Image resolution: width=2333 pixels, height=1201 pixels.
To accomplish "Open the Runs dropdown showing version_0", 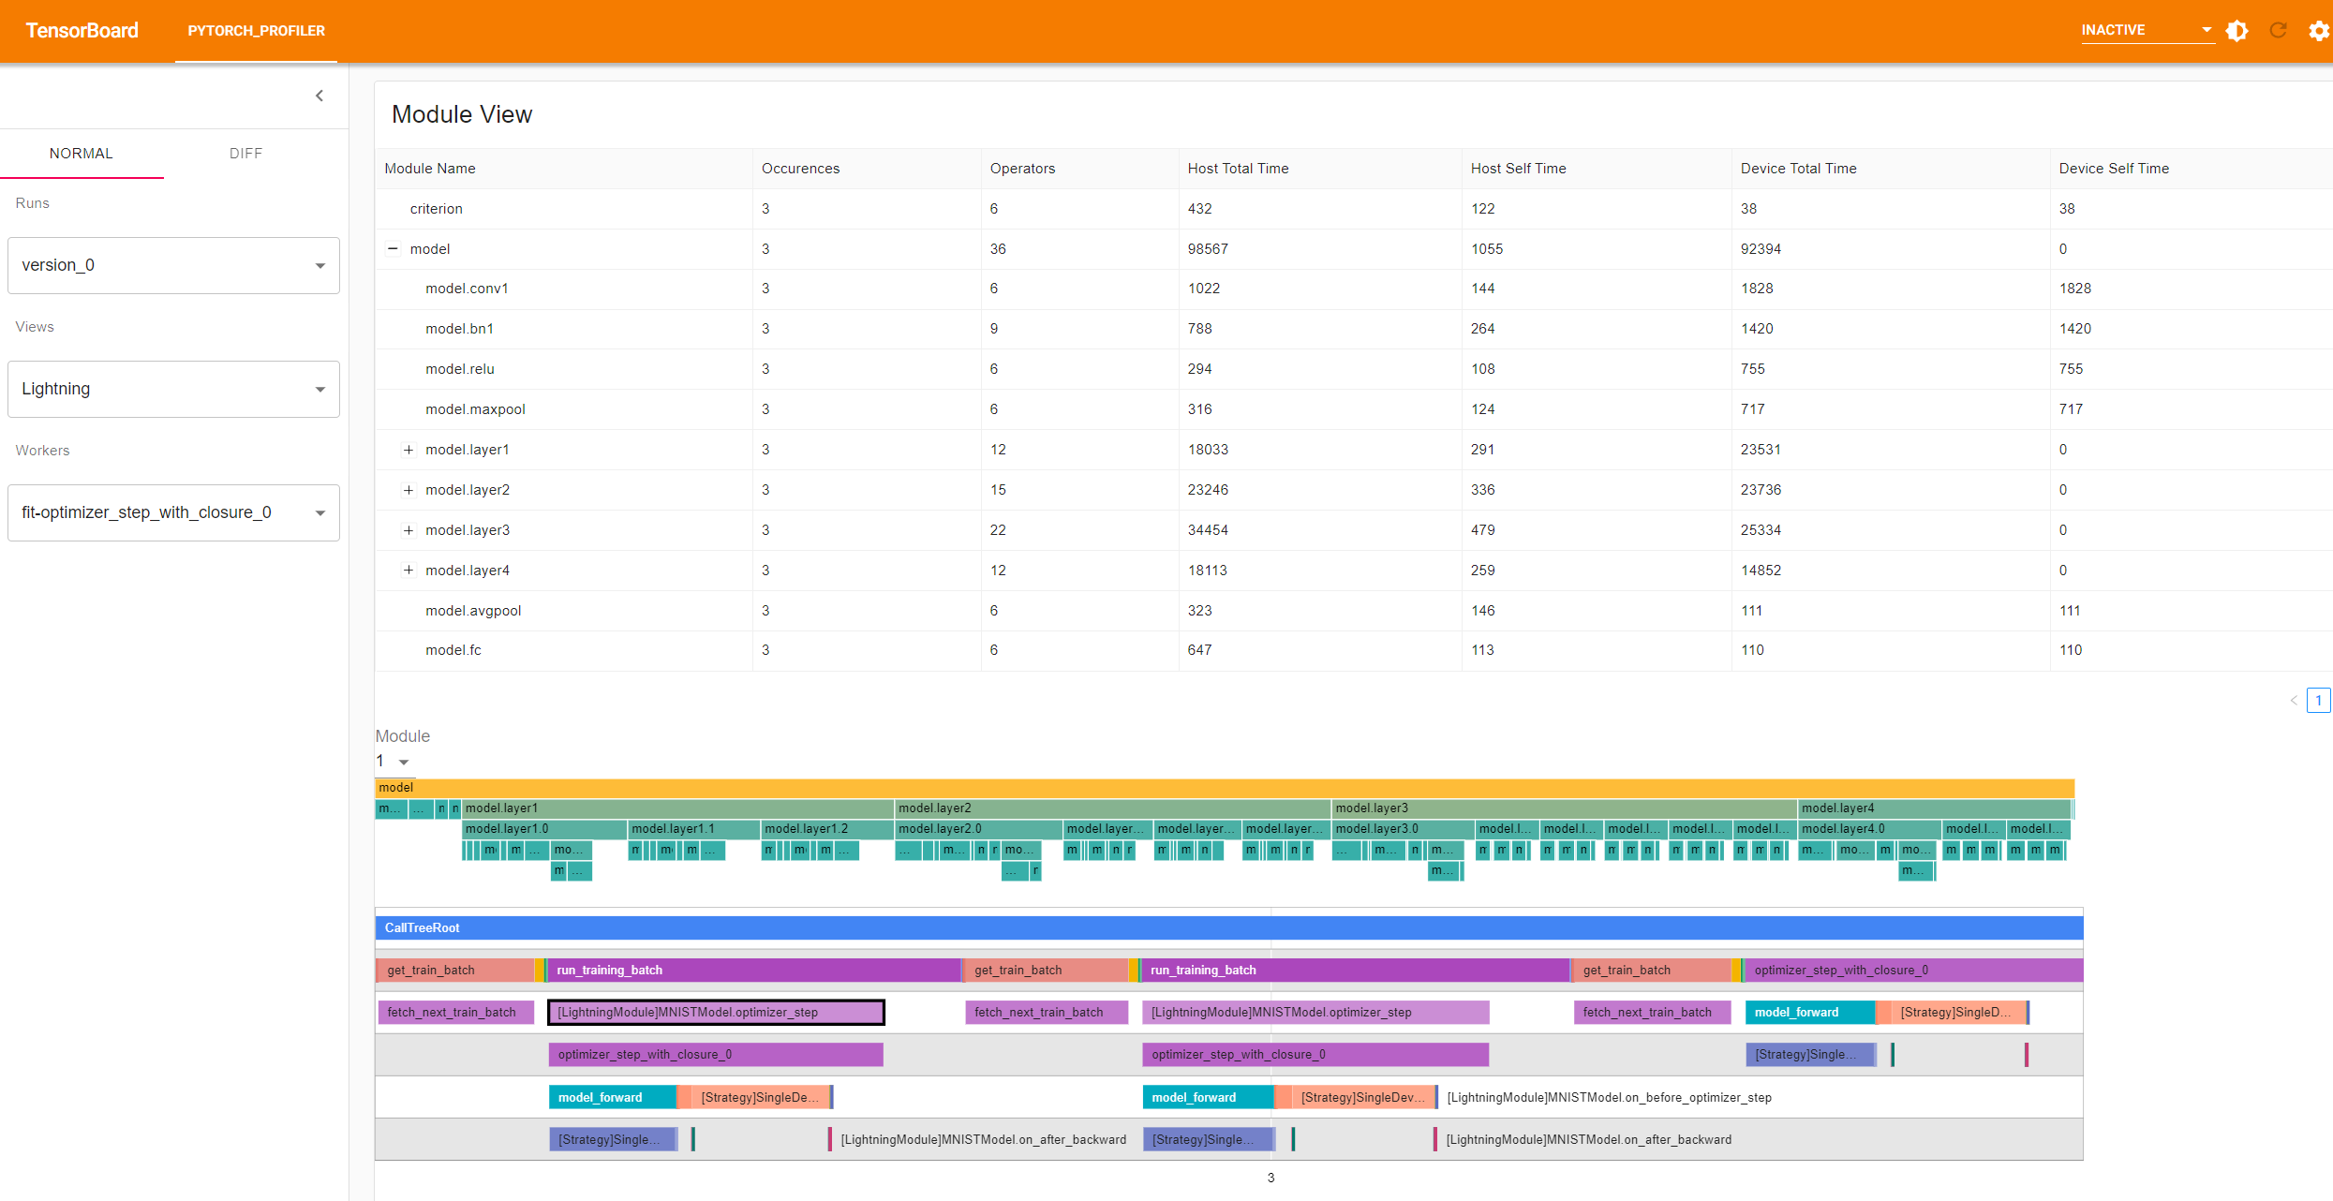I will 173,265.
